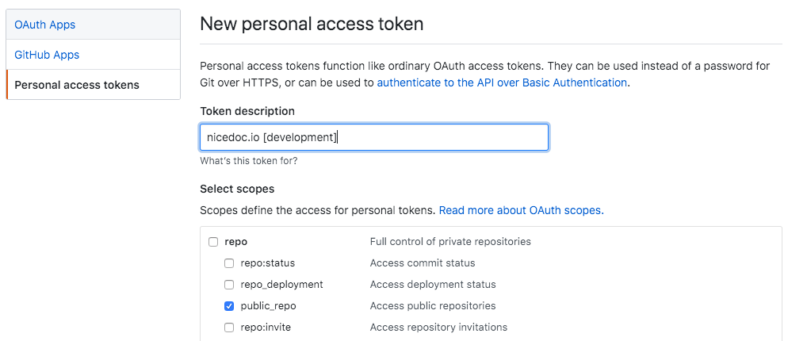The height and width of the screenshot is (341, 788).
Task: Click the New personal access token heading
Action: pos(312,24)
